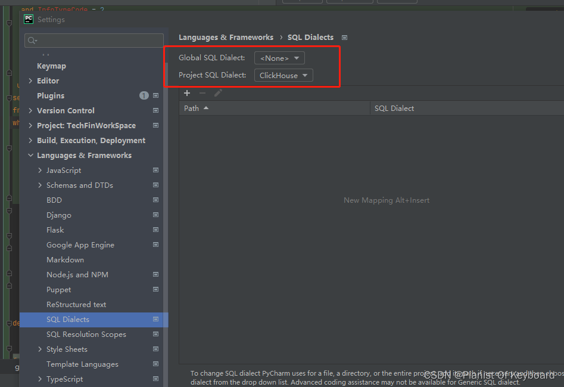The image size is (564, 387).
Task: Click project-level icon beside Node.js and NPM
Action: coord(156,274)
